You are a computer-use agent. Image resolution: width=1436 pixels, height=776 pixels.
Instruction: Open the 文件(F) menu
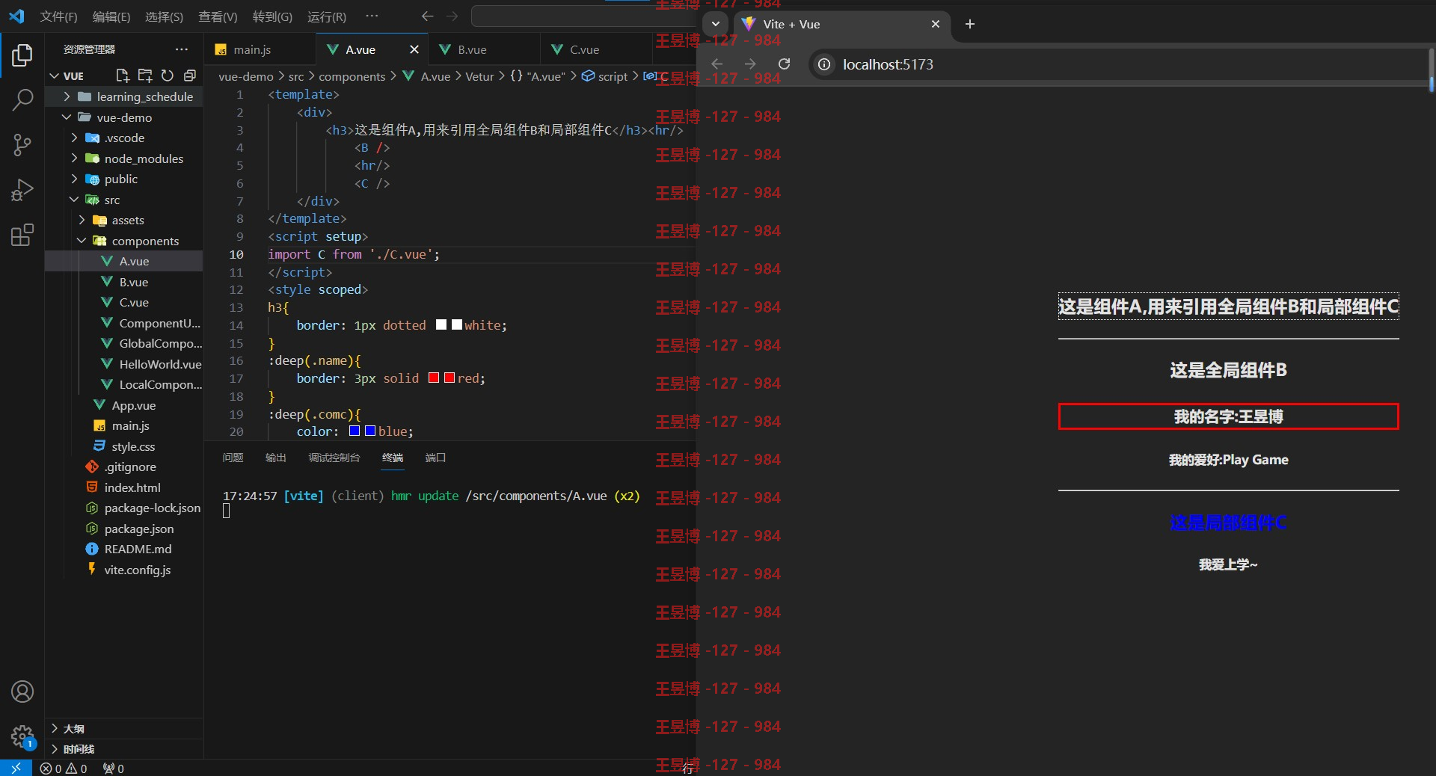58,16
